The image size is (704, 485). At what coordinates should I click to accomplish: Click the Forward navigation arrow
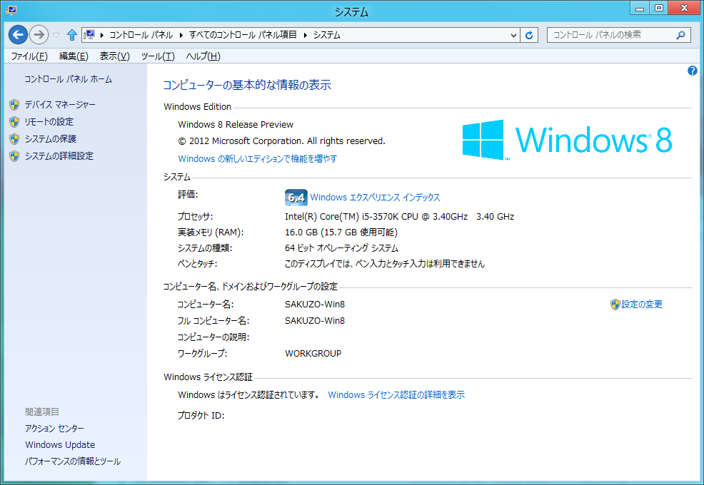pos(39,34)
